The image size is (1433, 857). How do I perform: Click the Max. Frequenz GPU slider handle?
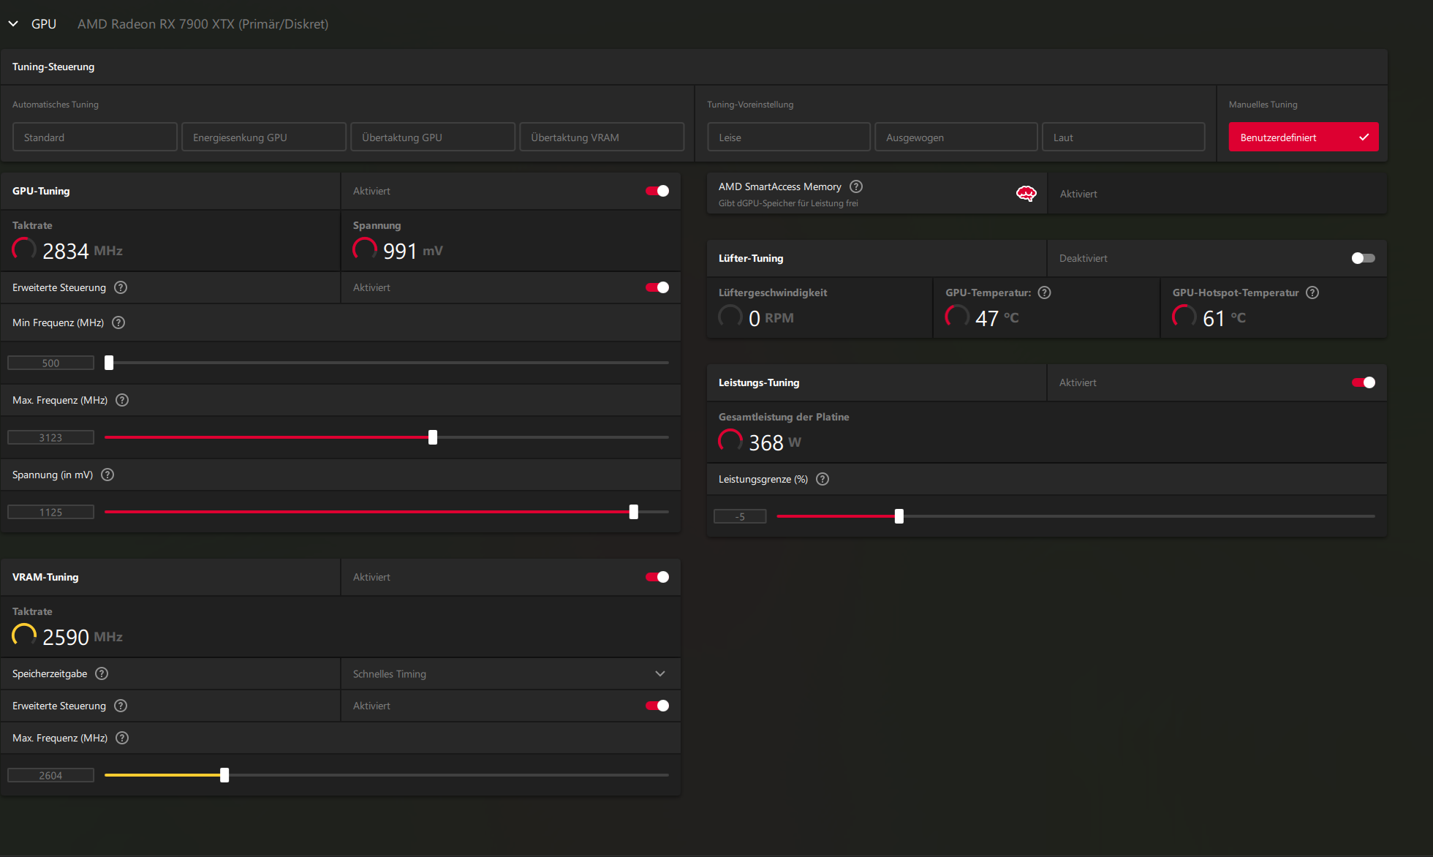click(x=433, y=437)
